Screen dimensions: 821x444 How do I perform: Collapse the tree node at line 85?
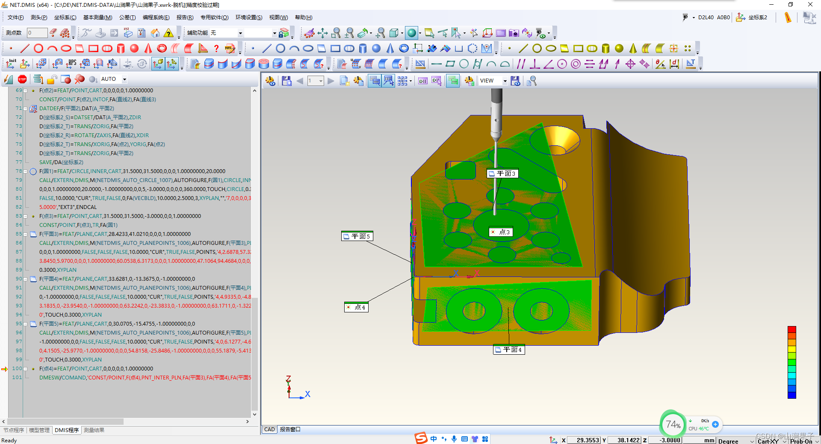tap(25, 234)
